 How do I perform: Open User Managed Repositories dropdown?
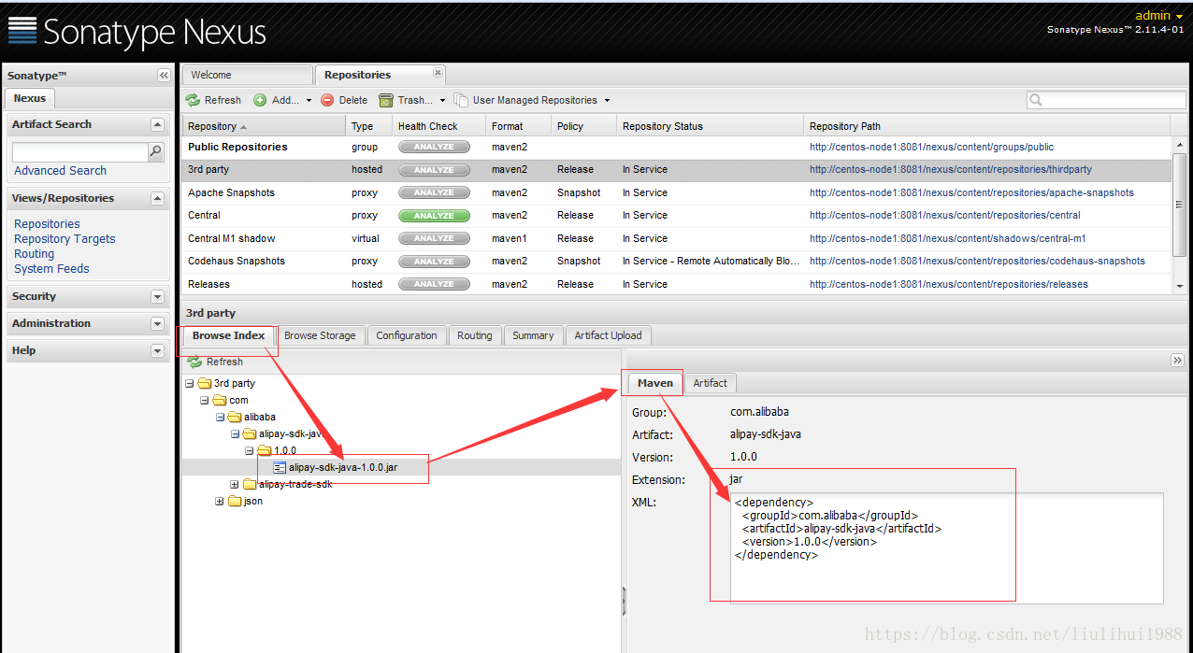click(x=532, y=100)
